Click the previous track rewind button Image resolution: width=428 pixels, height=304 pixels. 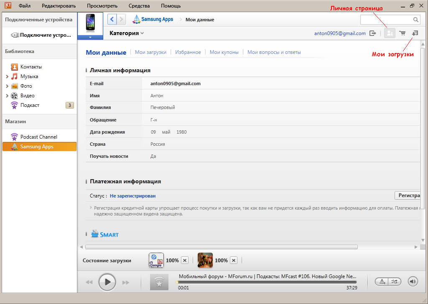[x=89, y=282]
